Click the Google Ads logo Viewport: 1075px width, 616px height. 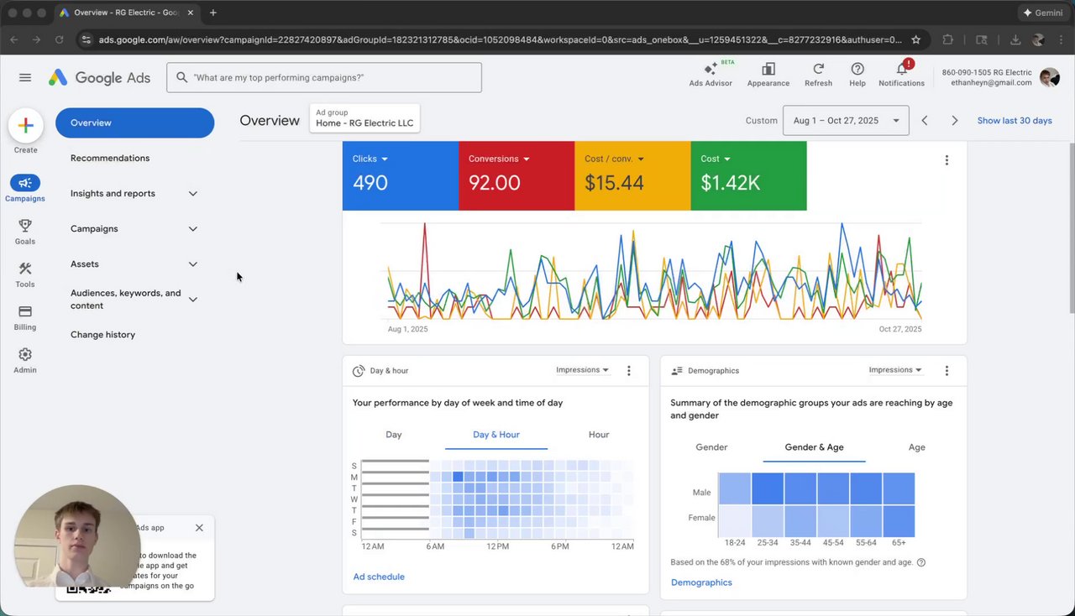coord(99,77)
